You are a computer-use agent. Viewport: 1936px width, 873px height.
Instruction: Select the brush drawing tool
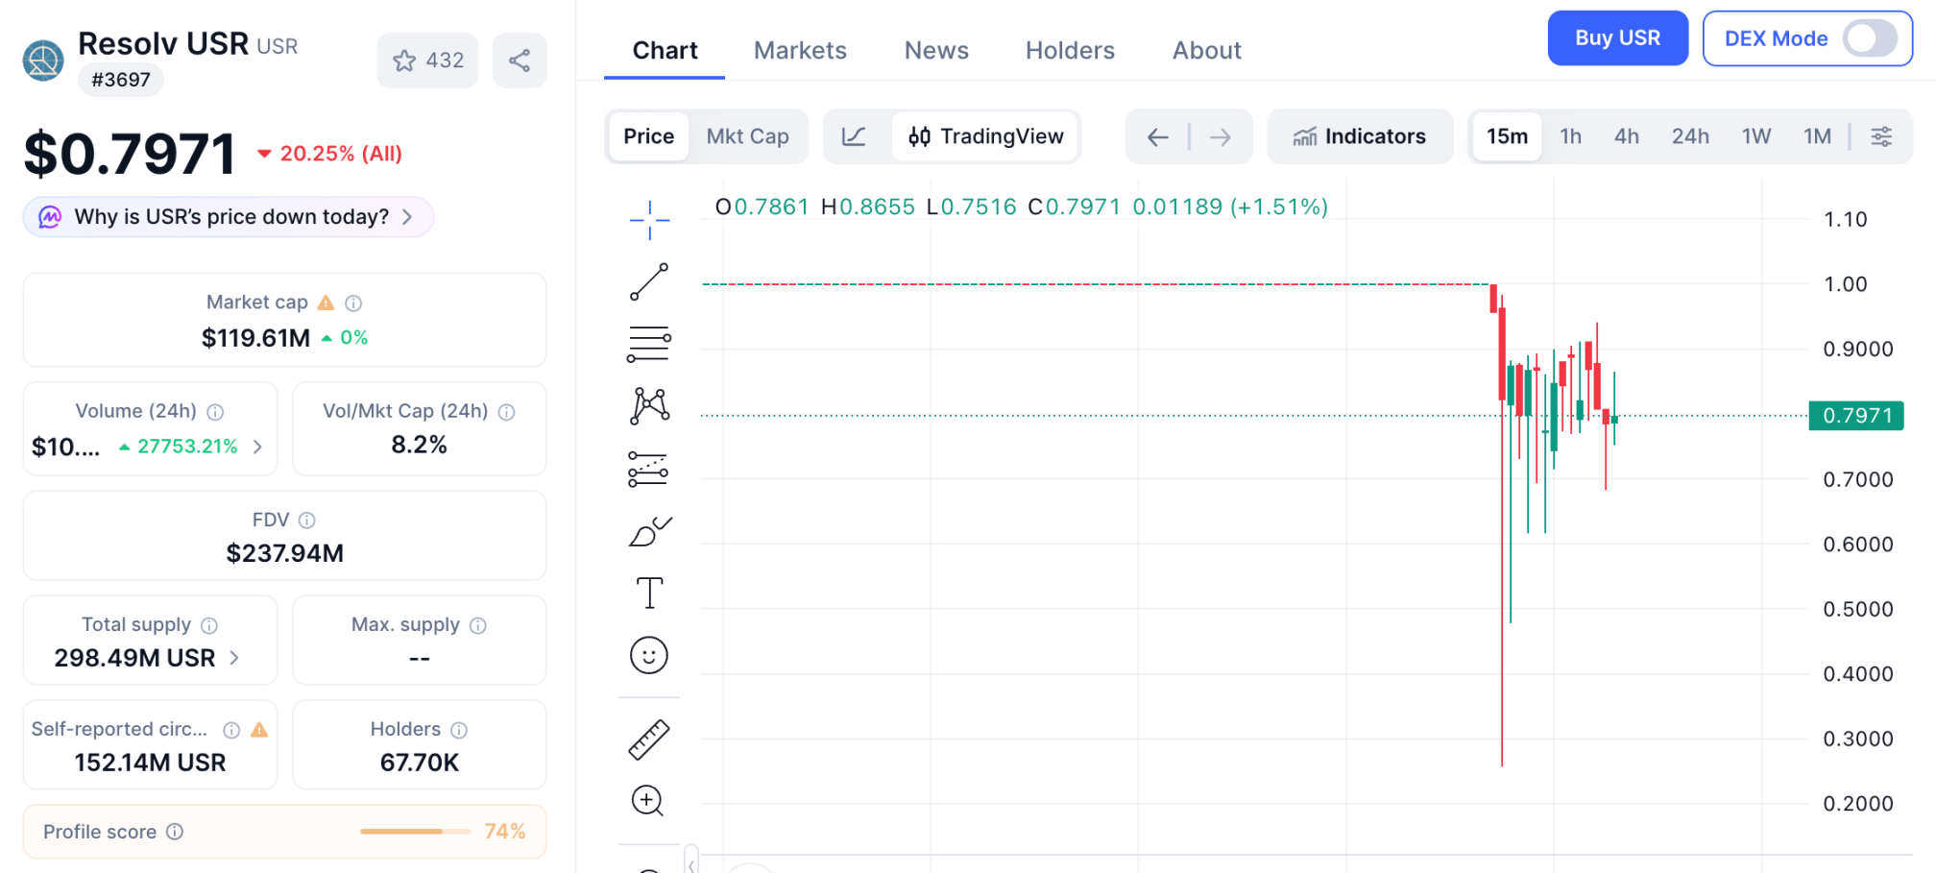click(x=649, y=531)
